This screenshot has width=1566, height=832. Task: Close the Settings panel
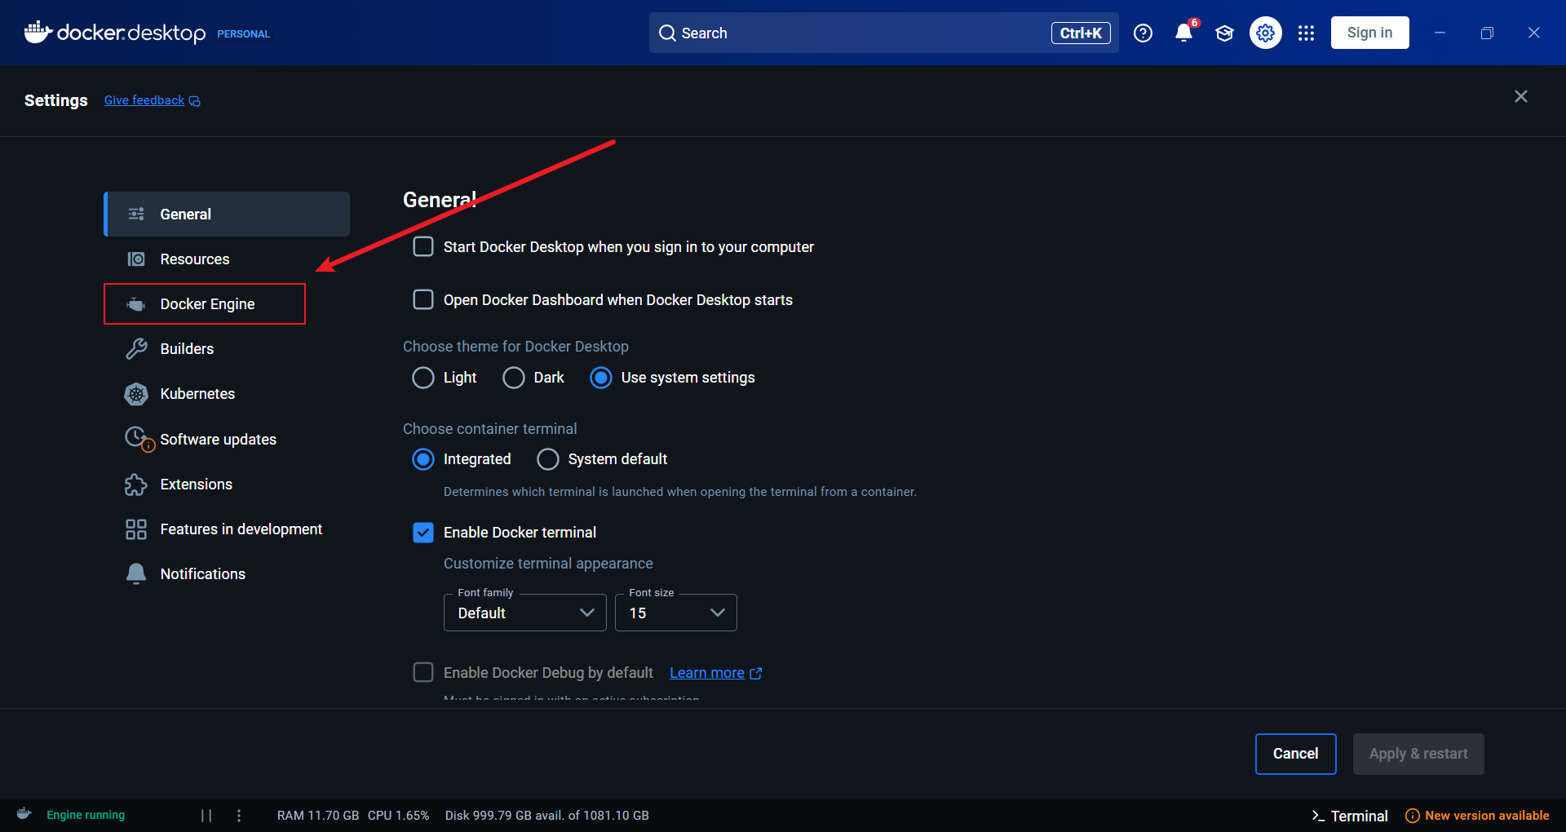click(1520, 96)
